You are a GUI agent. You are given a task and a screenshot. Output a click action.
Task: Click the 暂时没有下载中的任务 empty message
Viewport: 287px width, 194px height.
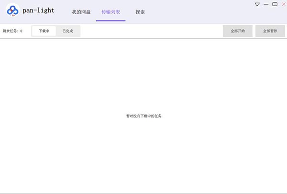point(143,116)
